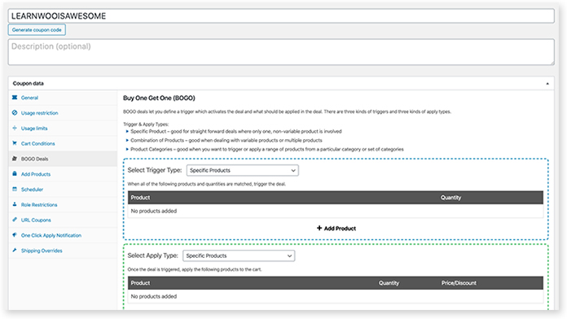Click apply table Quantity column header
567x319 pixels.
click(389, 283)
